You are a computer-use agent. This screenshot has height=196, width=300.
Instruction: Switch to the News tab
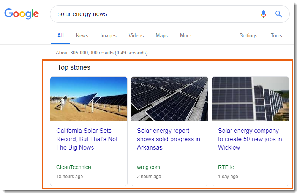(x=82, y=36)
